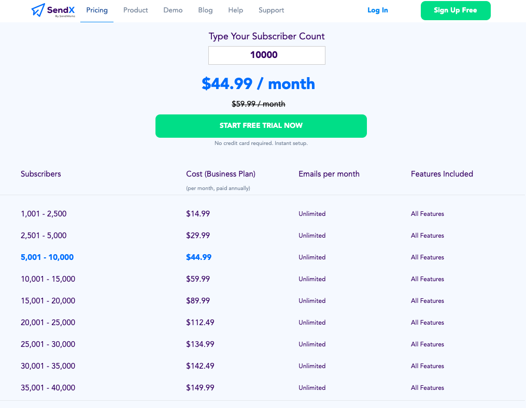Viewport: 526px width, 408px height.
Task: Click the SendX paper plane logo
Action: [x=39, y=10]
